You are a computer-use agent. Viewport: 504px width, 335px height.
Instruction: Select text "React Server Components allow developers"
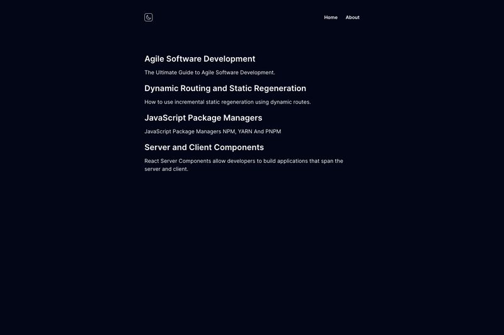(200, 162)
